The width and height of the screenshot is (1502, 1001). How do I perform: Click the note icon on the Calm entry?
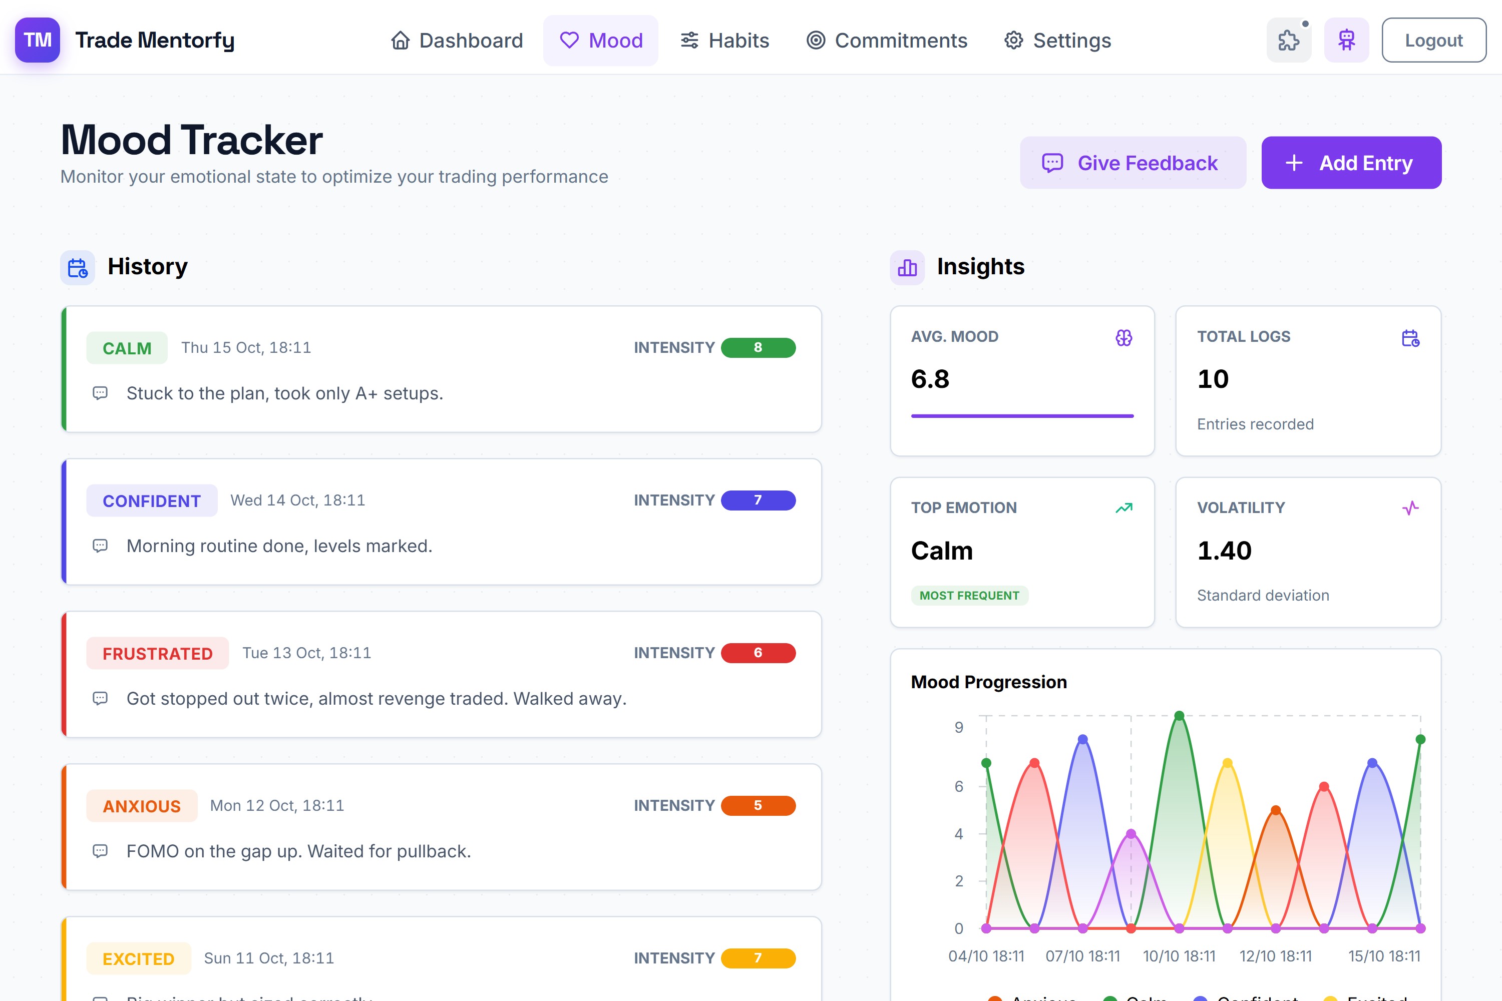click(100, 393)
